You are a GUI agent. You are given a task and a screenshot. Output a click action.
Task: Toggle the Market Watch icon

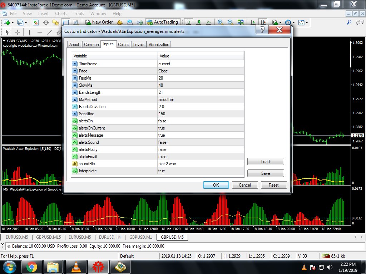click(x=35, y=22)
